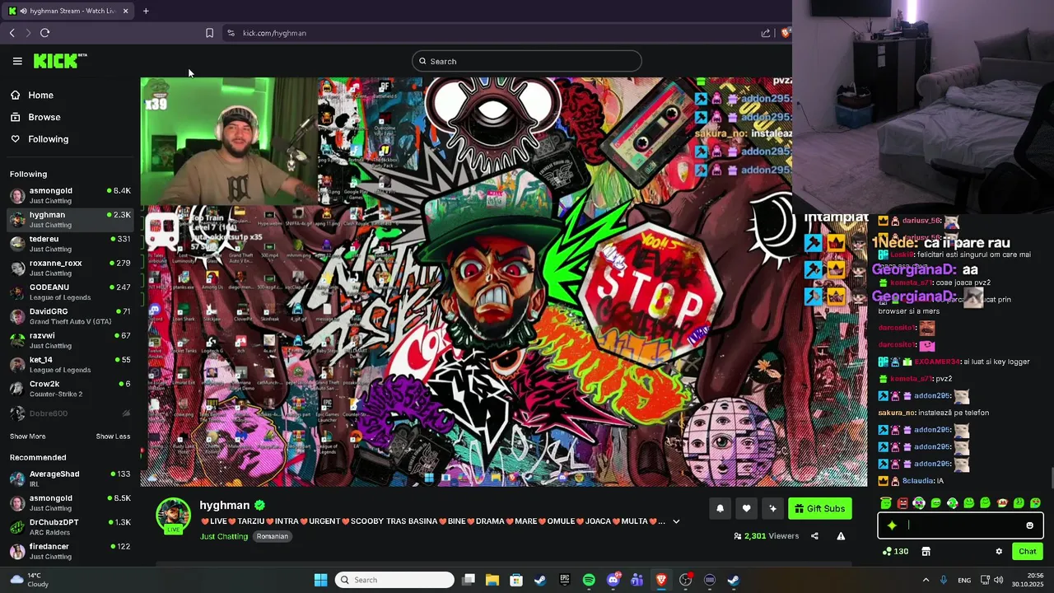This screenshot has height=593, width=1054.
Task: Open Just Chatting category link
Action: coord(223,536)
